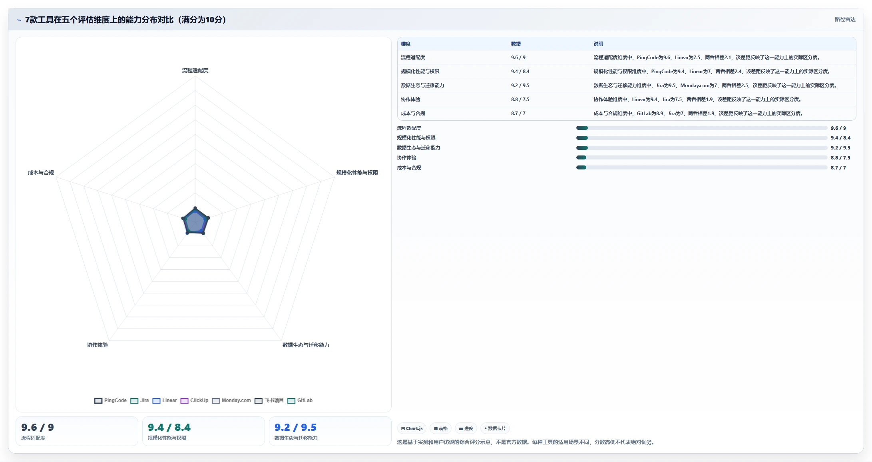Click the 数据卡片 tag chip
Viewport: 872px width, 462px height.
coord(495,428)
